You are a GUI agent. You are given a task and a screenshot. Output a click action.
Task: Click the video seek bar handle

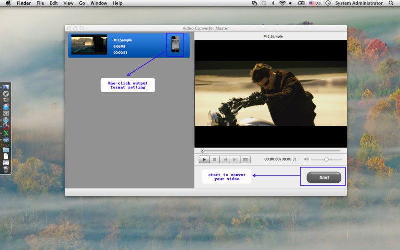(x=202, y=151)
